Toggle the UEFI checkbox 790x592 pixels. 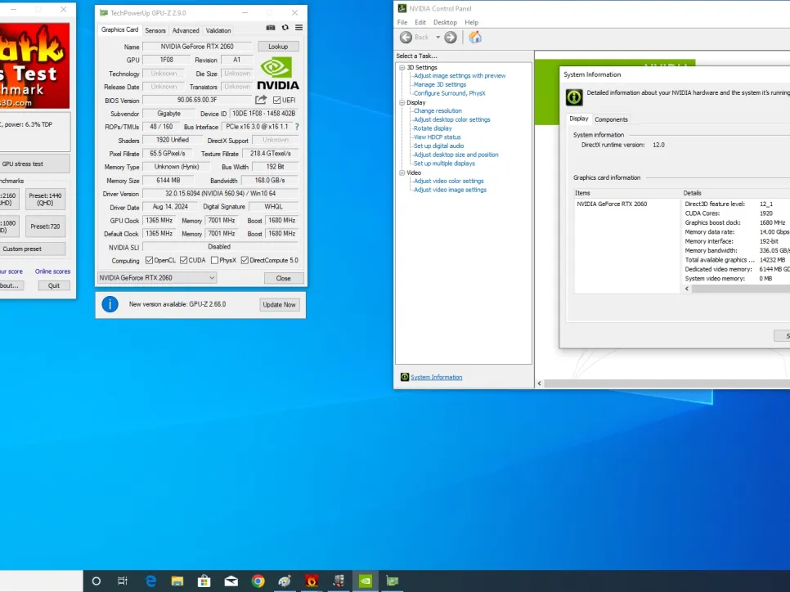[x=276, y=100]
